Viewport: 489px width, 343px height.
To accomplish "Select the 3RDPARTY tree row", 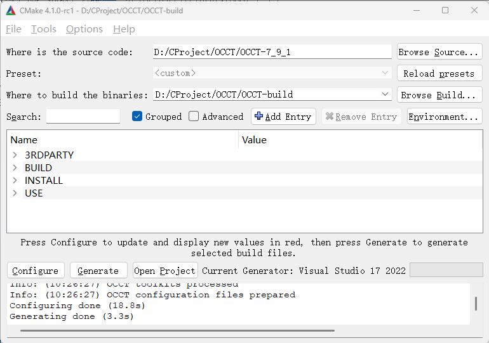I will click(x=245, y=155).
